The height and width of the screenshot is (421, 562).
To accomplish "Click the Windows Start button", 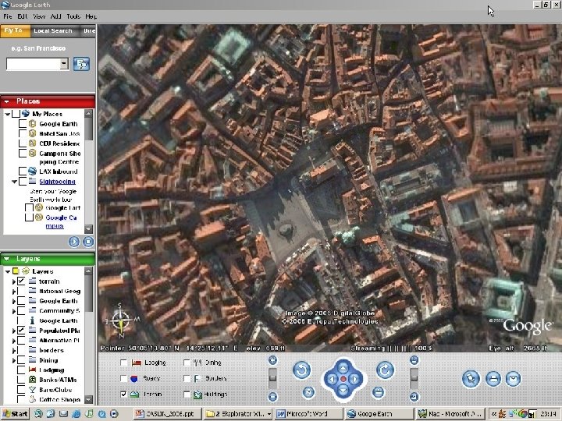I will 16,413.
